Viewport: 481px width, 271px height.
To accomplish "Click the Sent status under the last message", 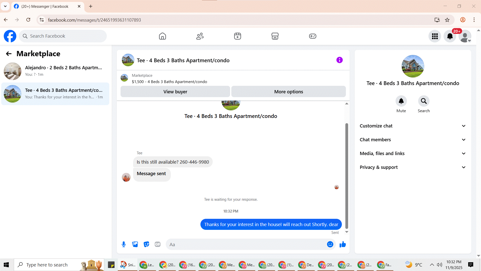I will pos(335,233).
